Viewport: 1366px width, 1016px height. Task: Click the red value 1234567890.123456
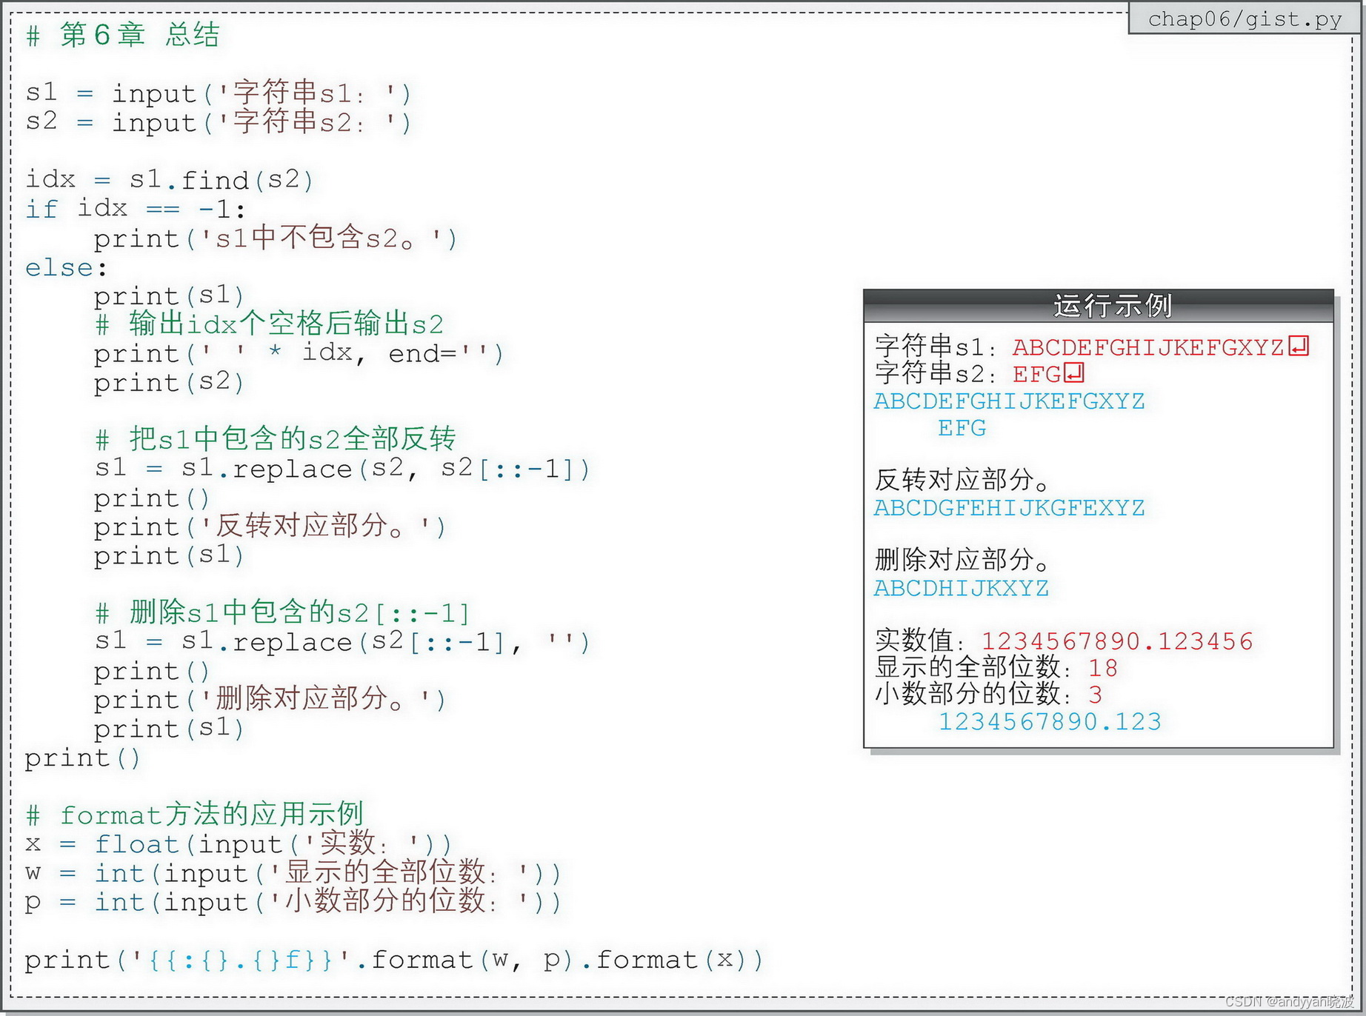coord(1118,641)
